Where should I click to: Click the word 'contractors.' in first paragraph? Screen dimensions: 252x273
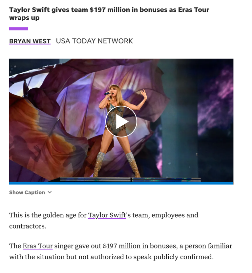click(28, 226)
